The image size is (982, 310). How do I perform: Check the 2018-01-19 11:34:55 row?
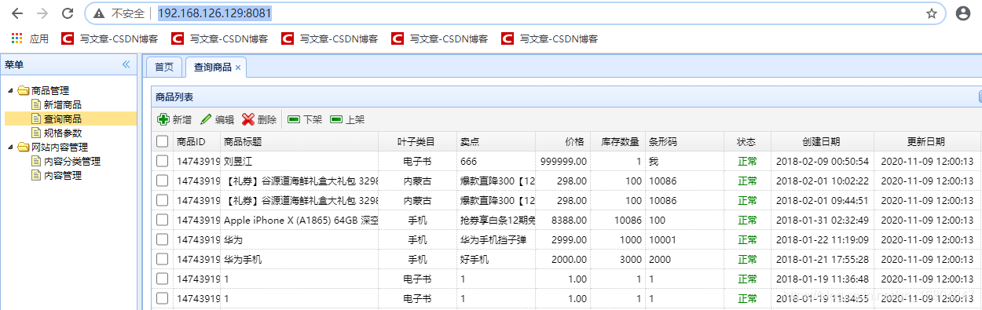tap(162, 298)
